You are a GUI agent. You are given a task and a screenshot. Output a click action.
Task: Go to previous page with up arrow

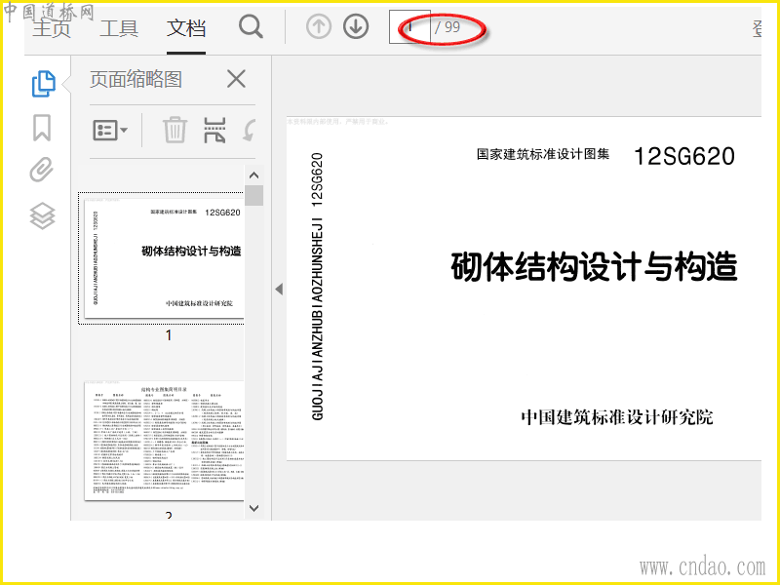(x=319, y=26)
